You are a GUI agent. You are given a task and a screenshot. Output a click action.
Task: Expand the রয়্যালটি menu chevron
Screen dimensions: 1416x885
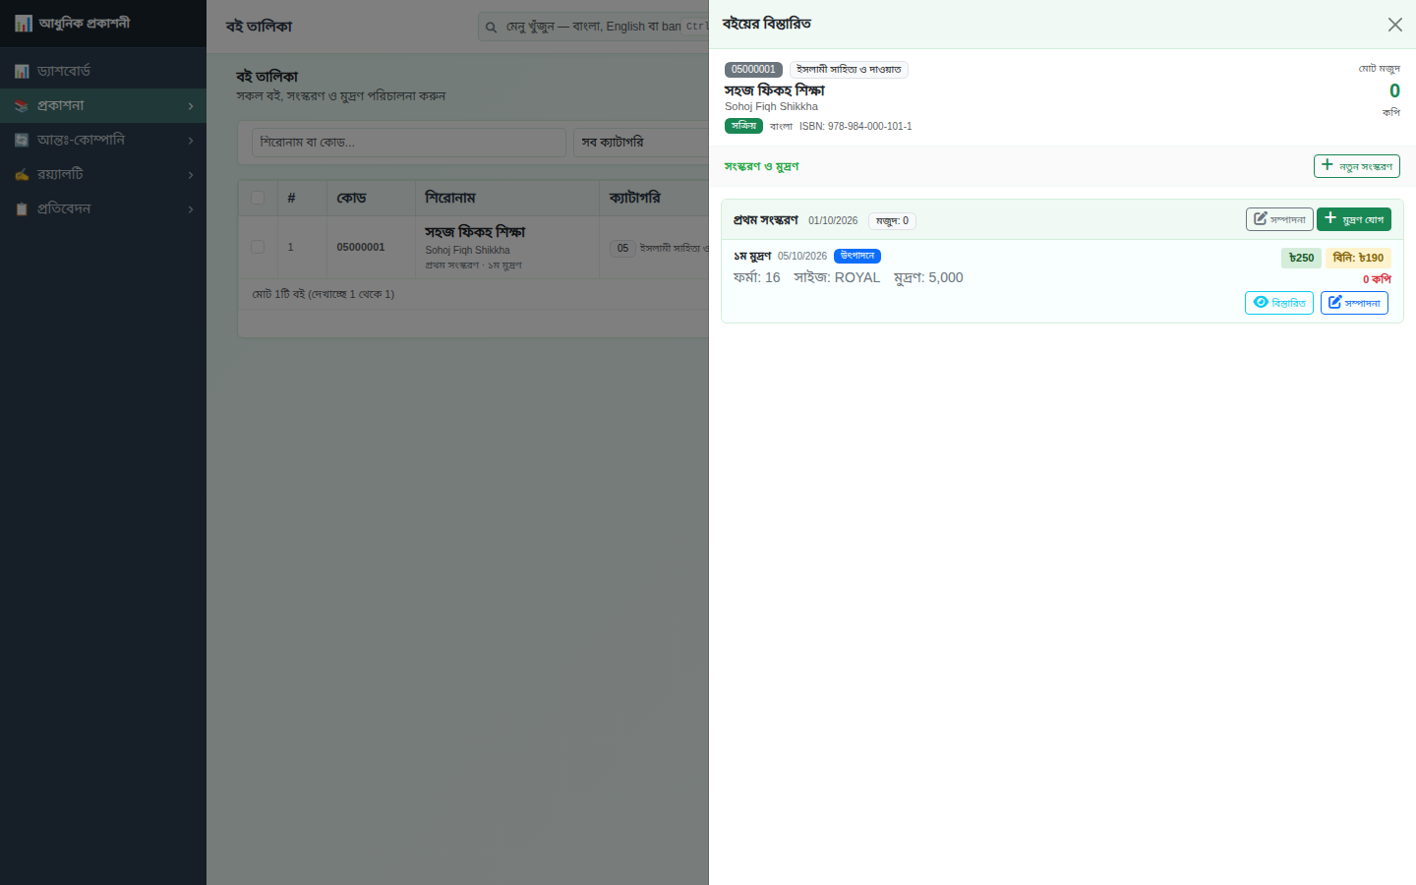191,175
